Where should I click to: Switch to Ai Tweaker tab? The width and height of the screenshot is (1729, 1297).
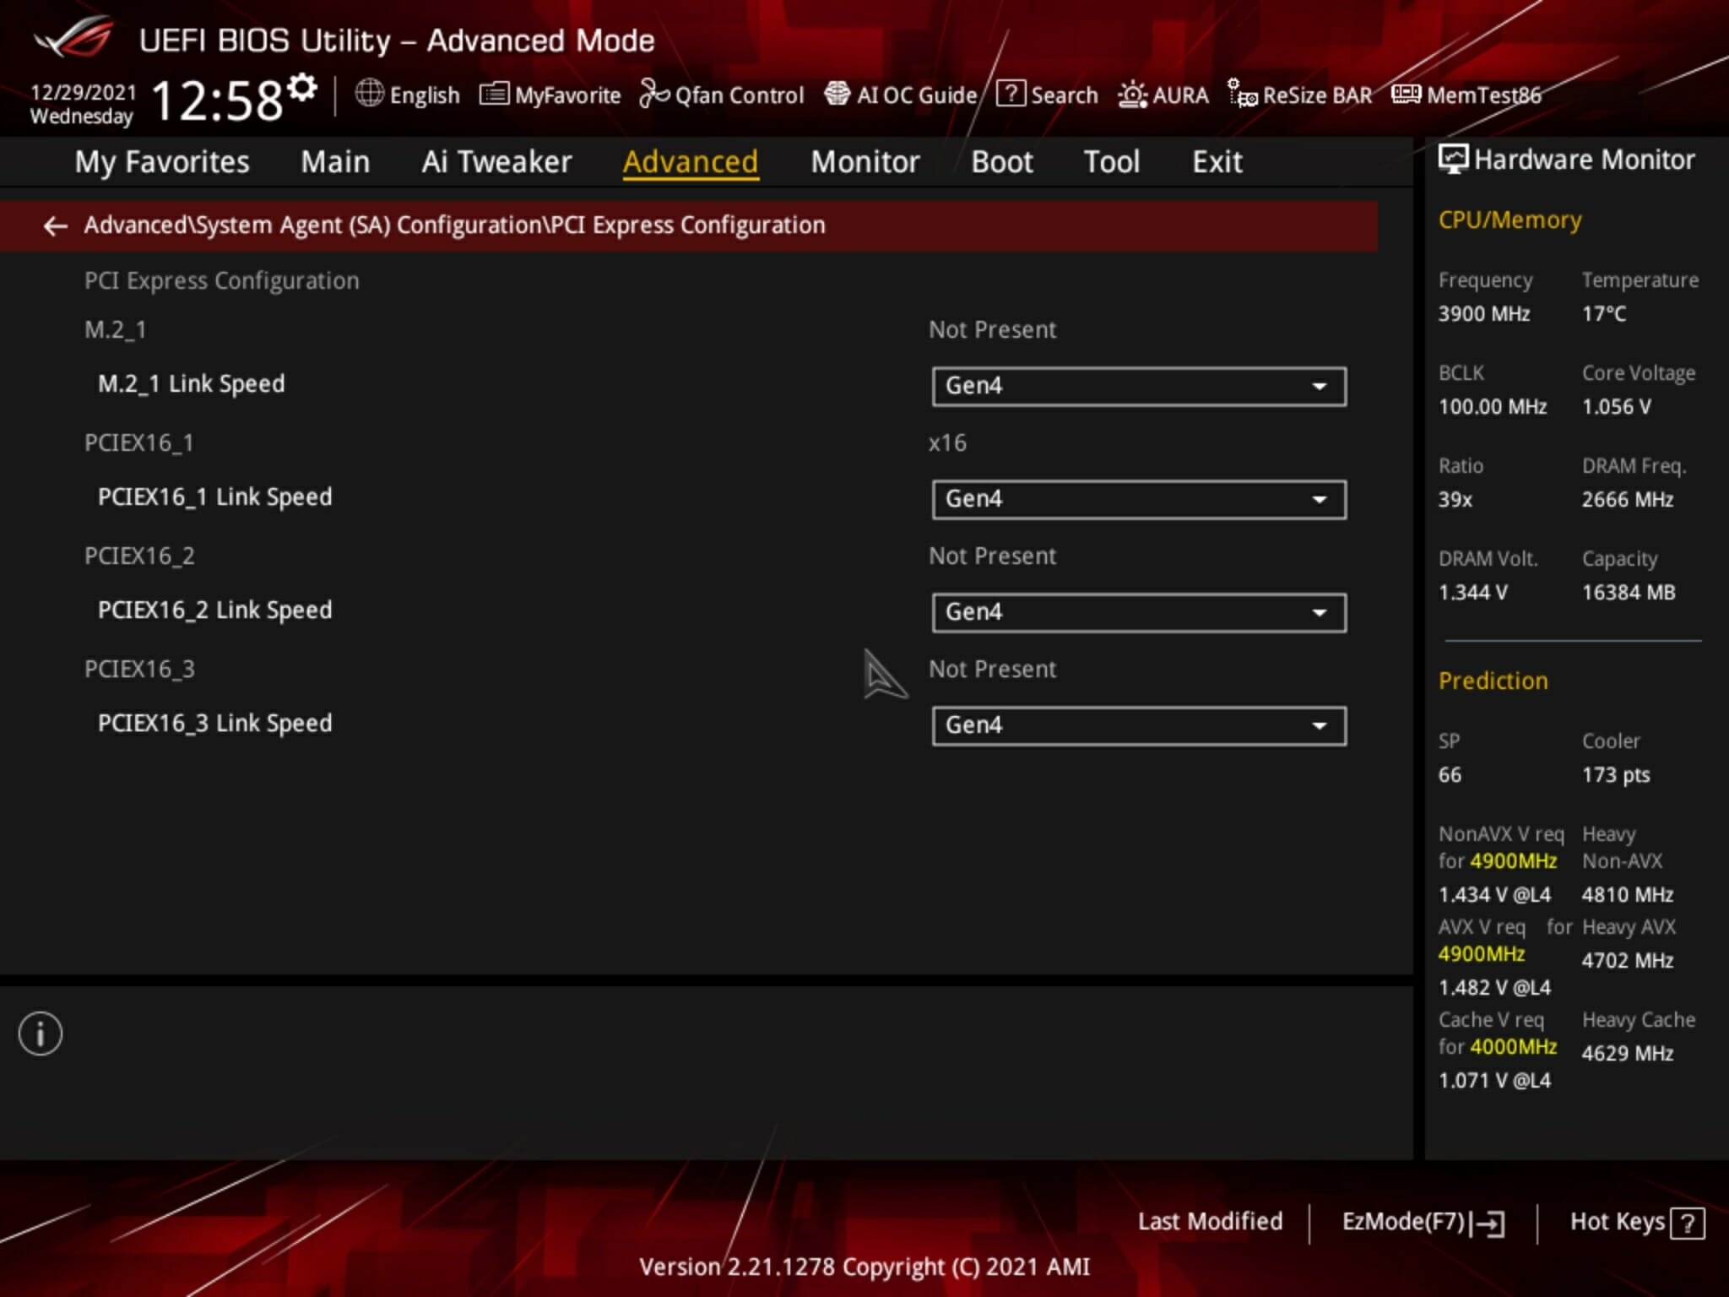(x=497, y=160)
